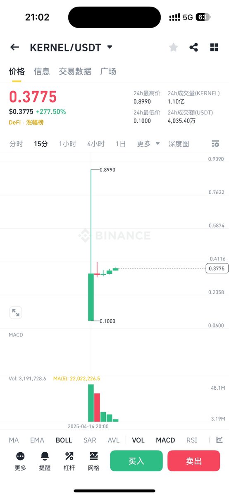Go back using the left arrow

point(14,47)
